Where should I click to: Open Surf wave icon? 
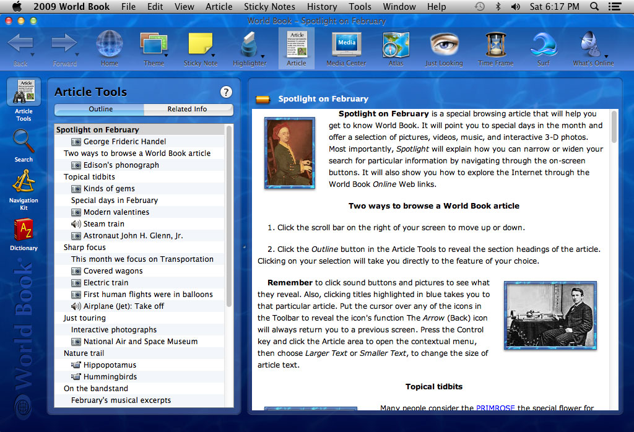[x=544, y=44]
